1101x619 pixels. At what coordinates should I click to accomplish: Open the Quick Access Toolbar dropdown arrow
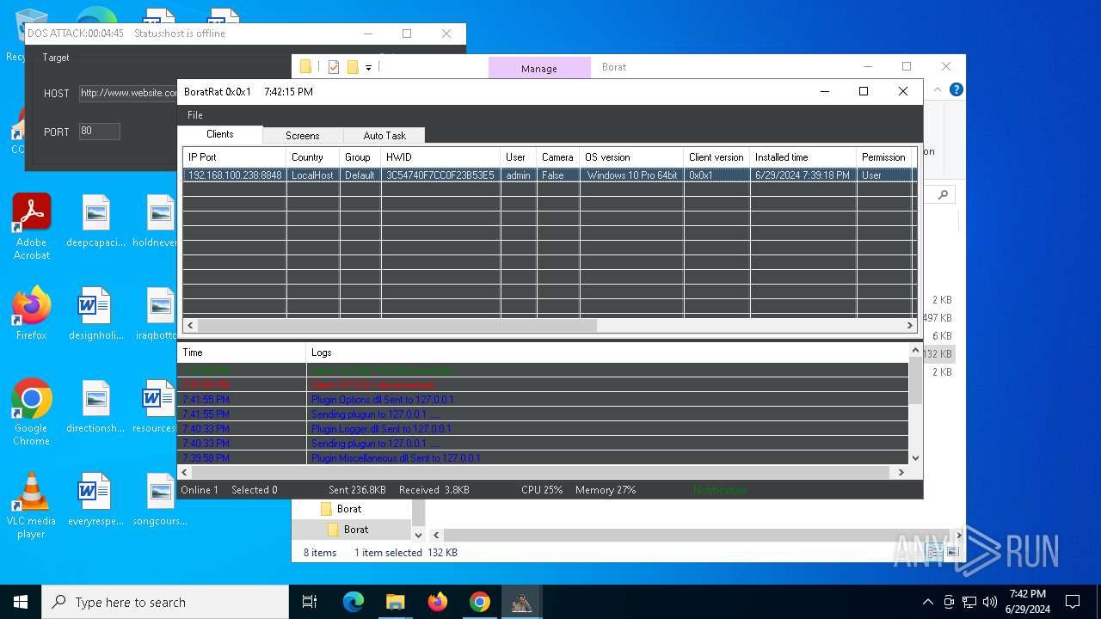(x=368, y=67)
